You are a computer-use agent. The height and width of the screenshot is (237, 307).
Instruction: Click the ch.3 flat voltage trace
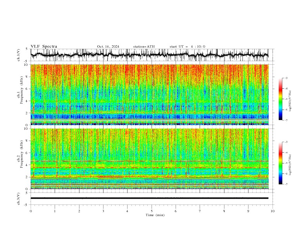[x=150, y=198]
